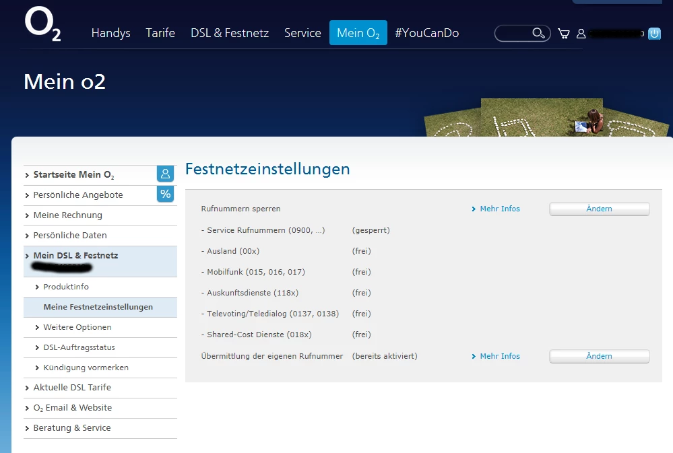Click the Festnetzeinstellungen heading
Image resolution: width=673 pixels, height=453 pixels.
click(x=267, y=169)
